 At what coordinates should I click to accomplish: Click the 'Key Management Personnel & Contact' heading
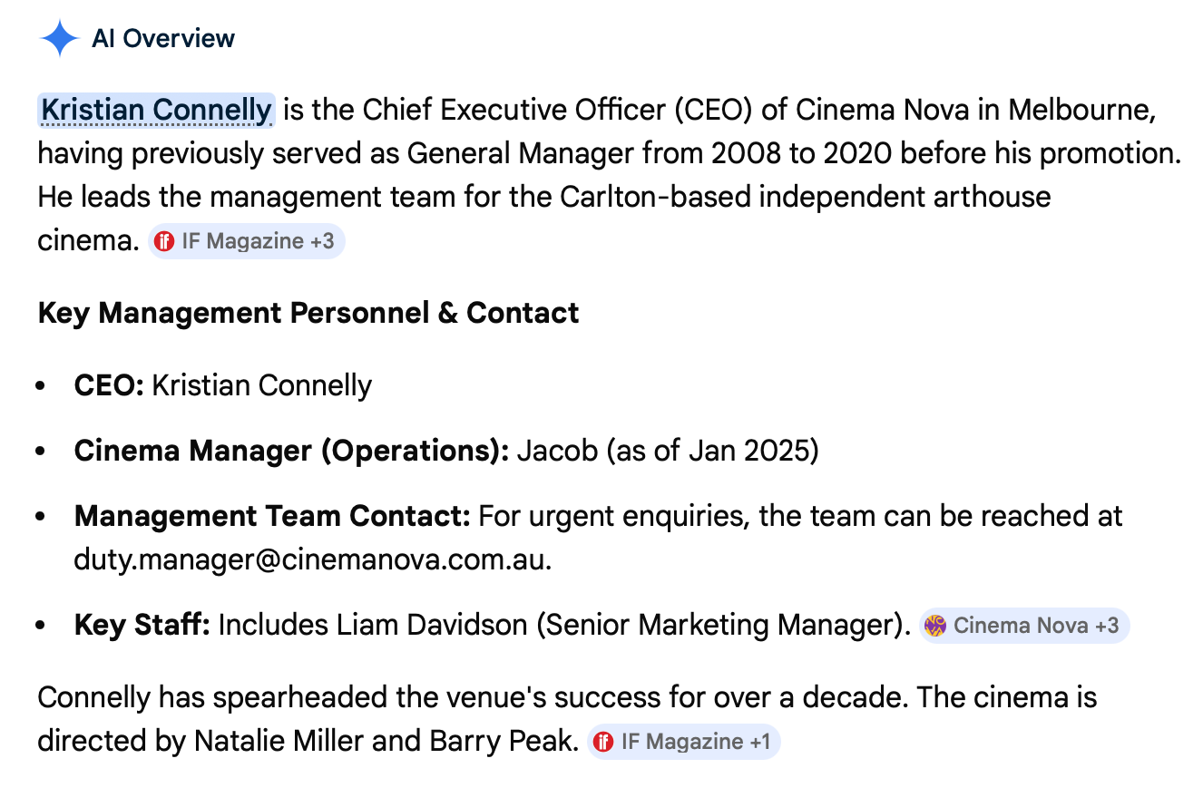308,313
